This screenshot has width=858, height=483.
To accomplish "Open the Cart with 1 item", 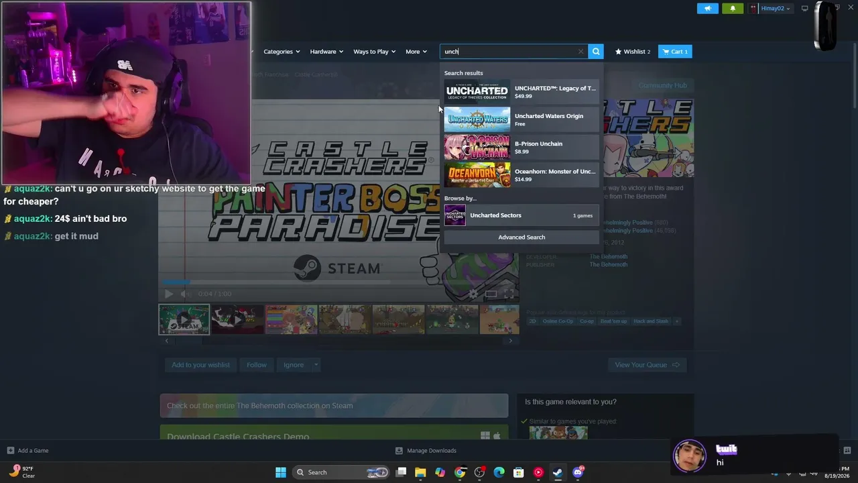I will 675,52.
